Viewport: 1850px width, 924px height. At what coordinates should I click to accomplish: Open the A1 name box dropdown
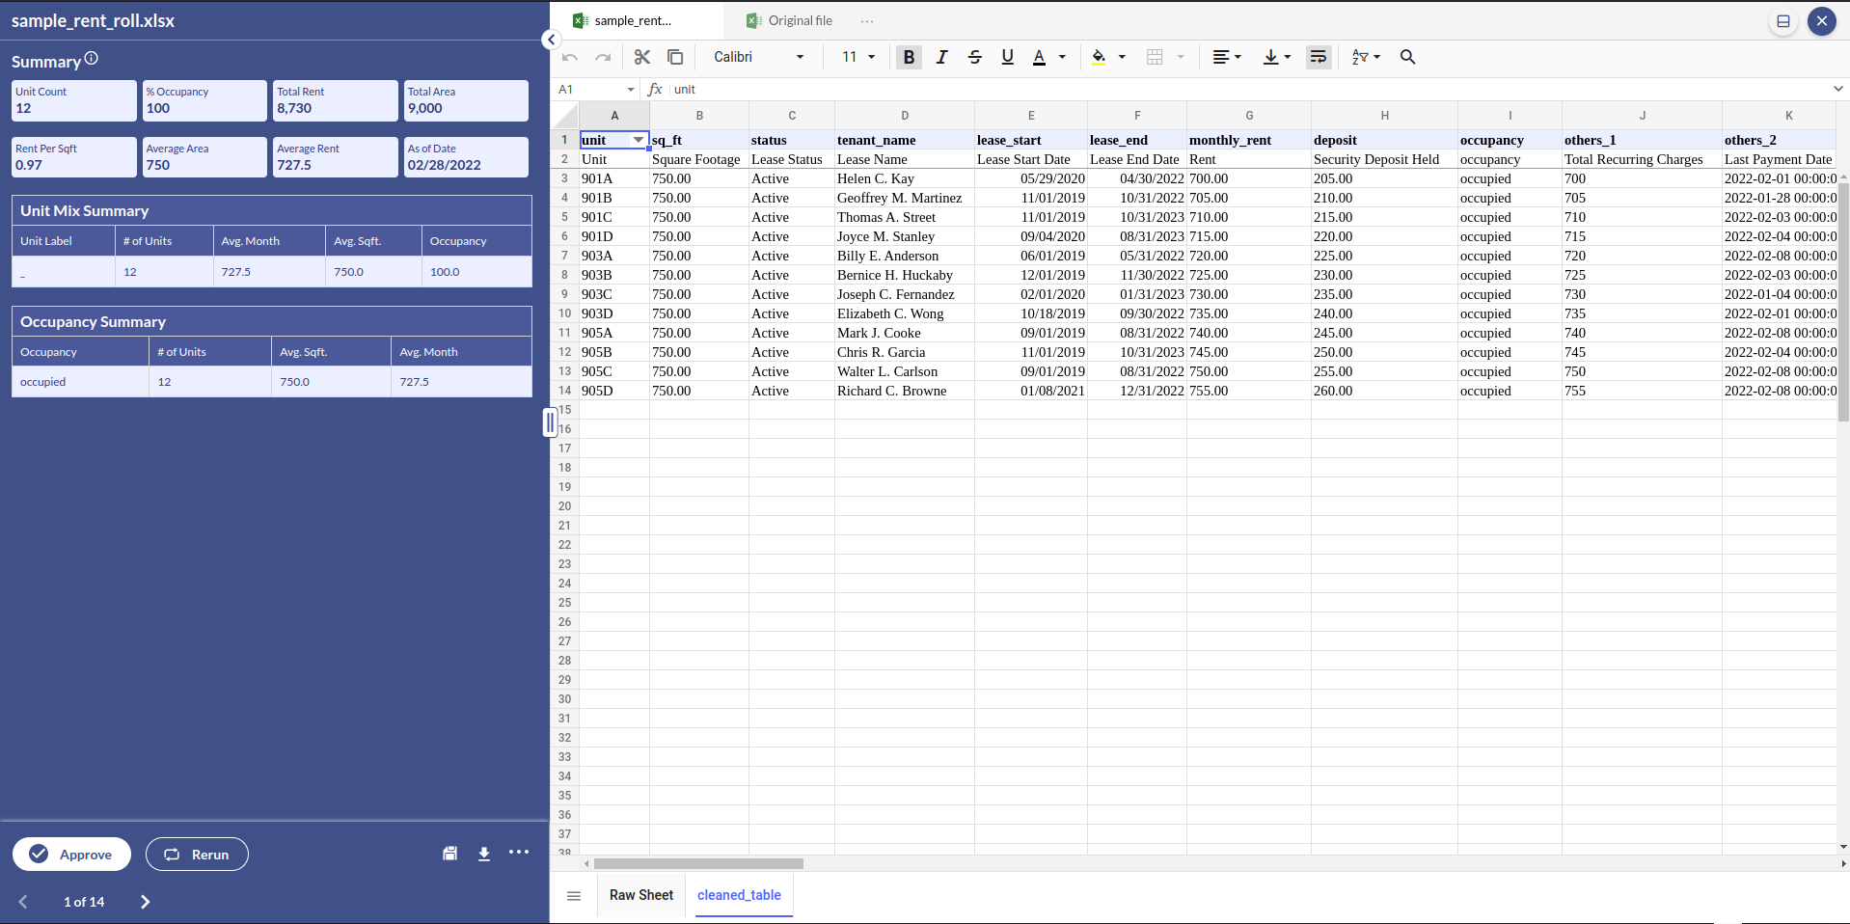pos(631,90)
